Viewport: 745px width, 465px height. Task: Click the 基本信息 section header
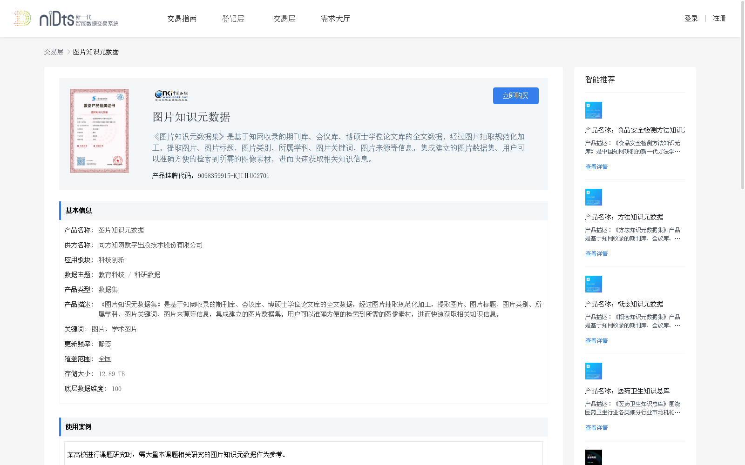pyautogui.click(x=304, y=211)
